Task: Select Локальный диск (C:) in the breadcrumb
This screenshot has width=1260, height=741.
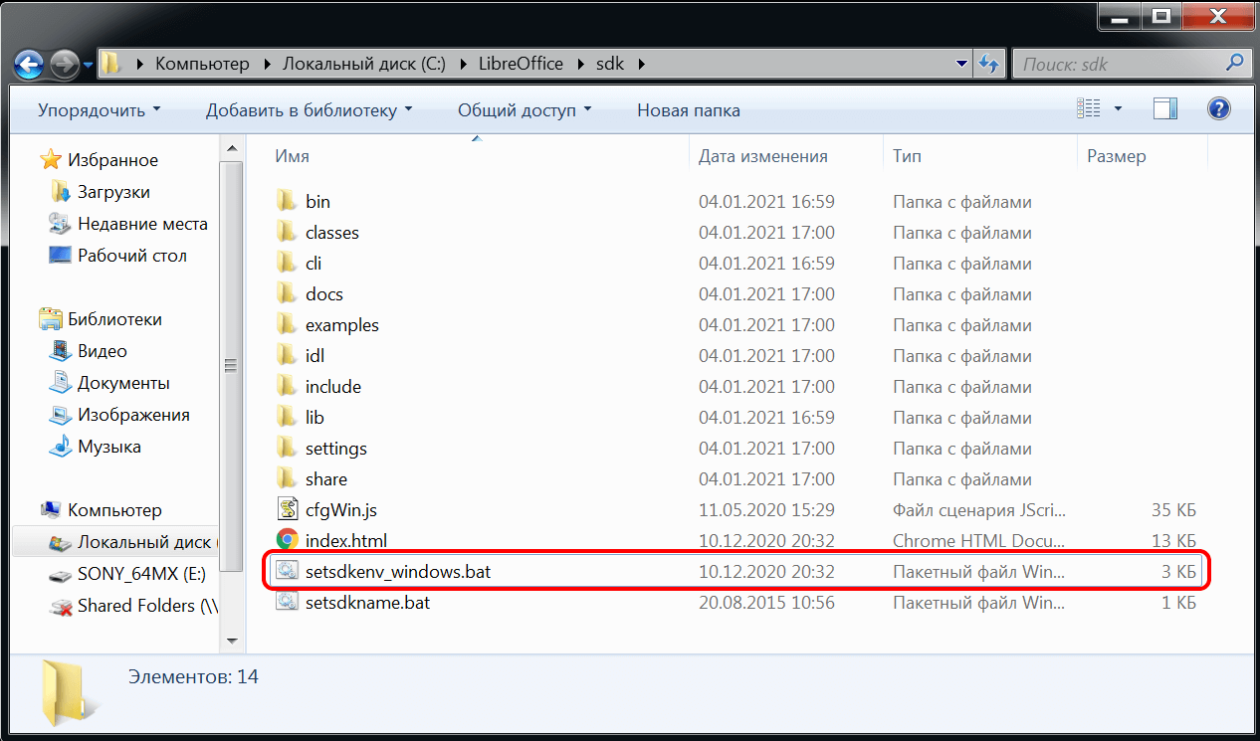Action: 364,64
